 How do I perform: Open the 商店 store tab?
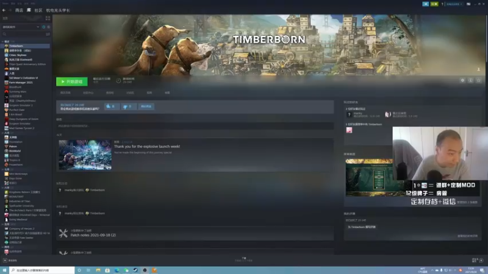coord(19,10)
